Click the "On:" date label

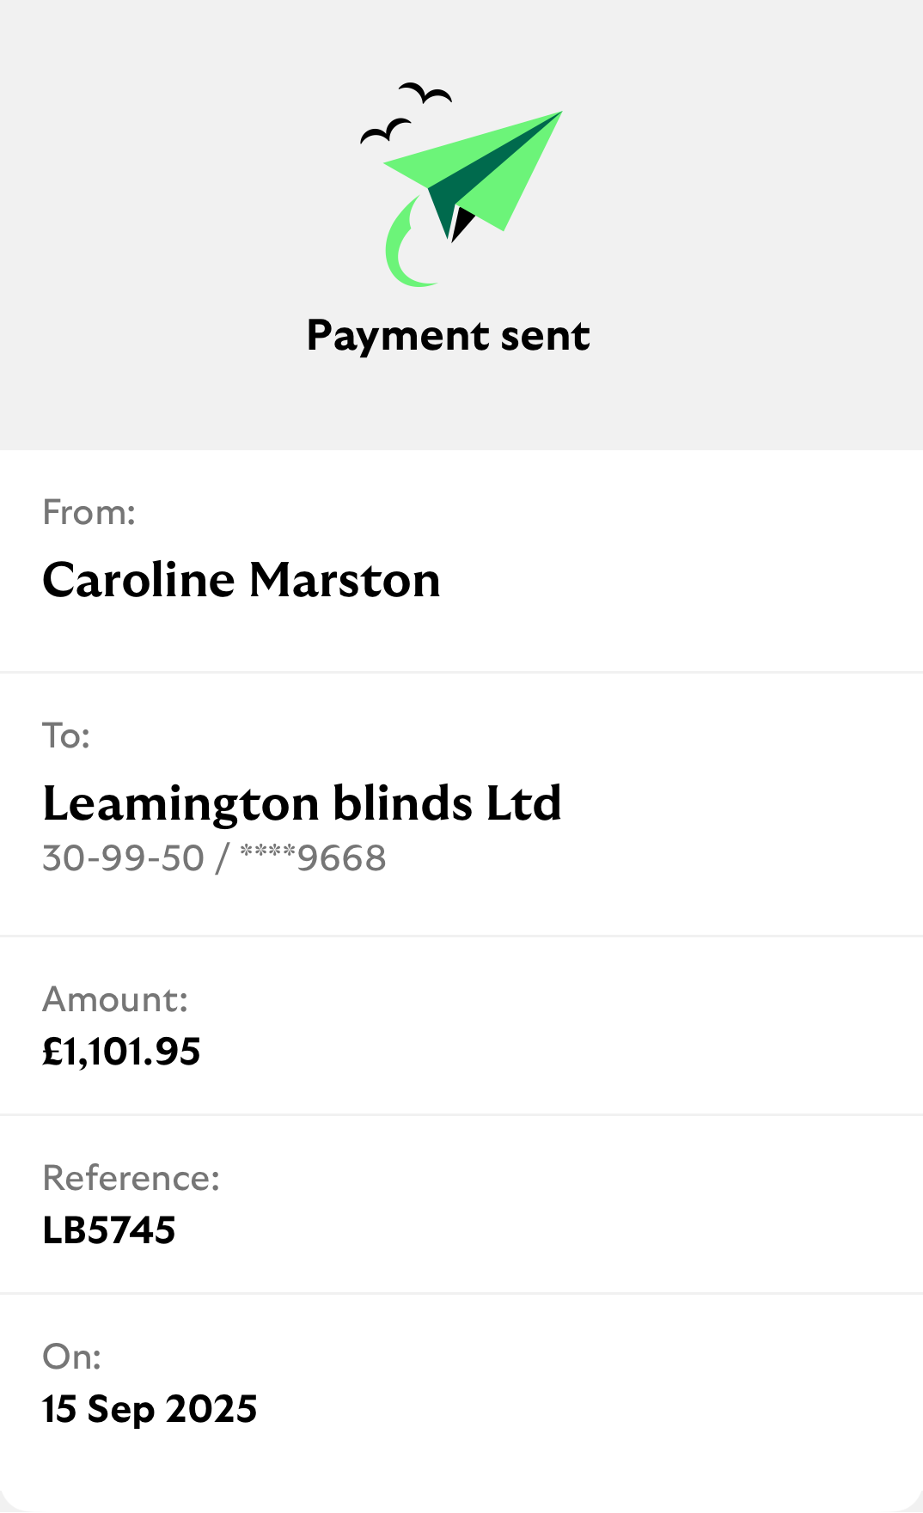pos(72,1357)
